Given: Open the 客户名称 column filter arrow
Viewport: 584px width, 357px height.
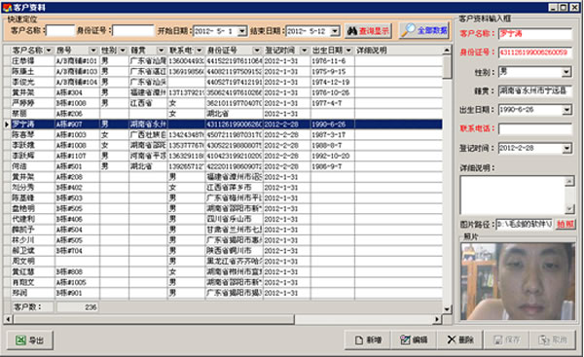Looking at the screenshot, I should pos(49,51).
